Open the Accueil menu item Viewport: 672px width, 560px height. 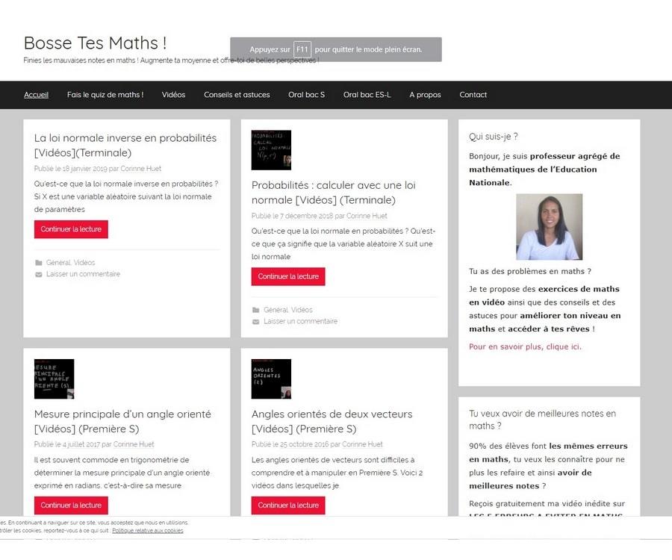(x=36, y=95)
